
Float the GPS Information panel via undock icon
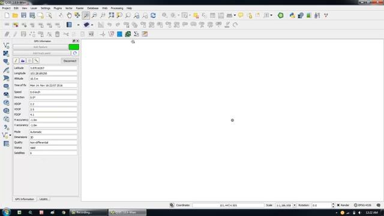pos(74,41)
